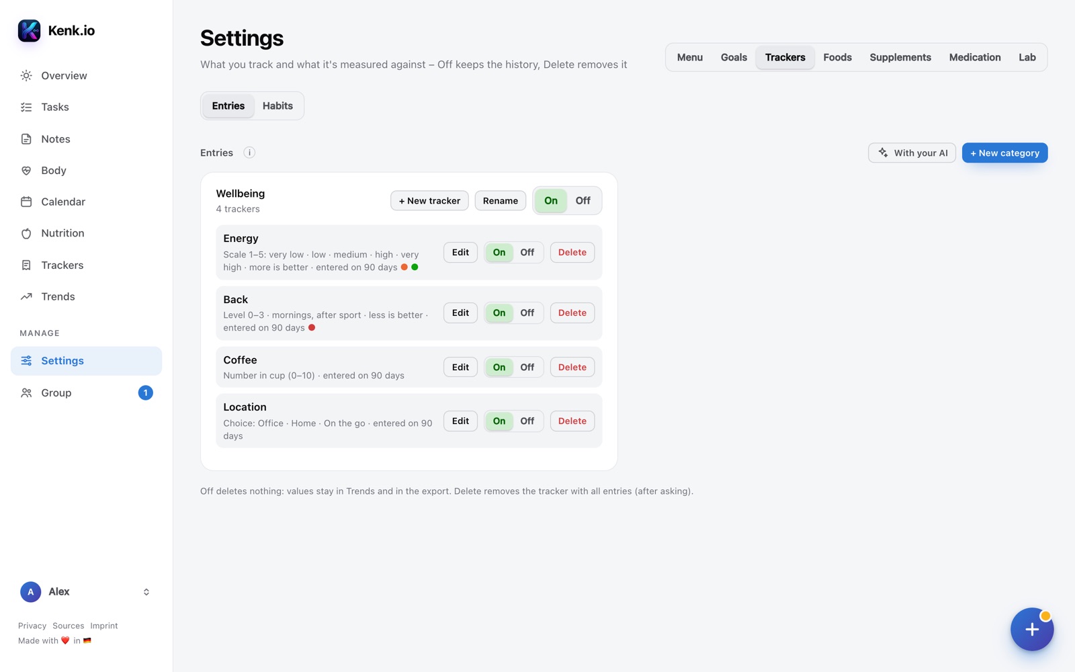Select the Habits sub-tab
Viewport: 1075px width, 672px height.
pyautogui.click(x=277, y=106)
